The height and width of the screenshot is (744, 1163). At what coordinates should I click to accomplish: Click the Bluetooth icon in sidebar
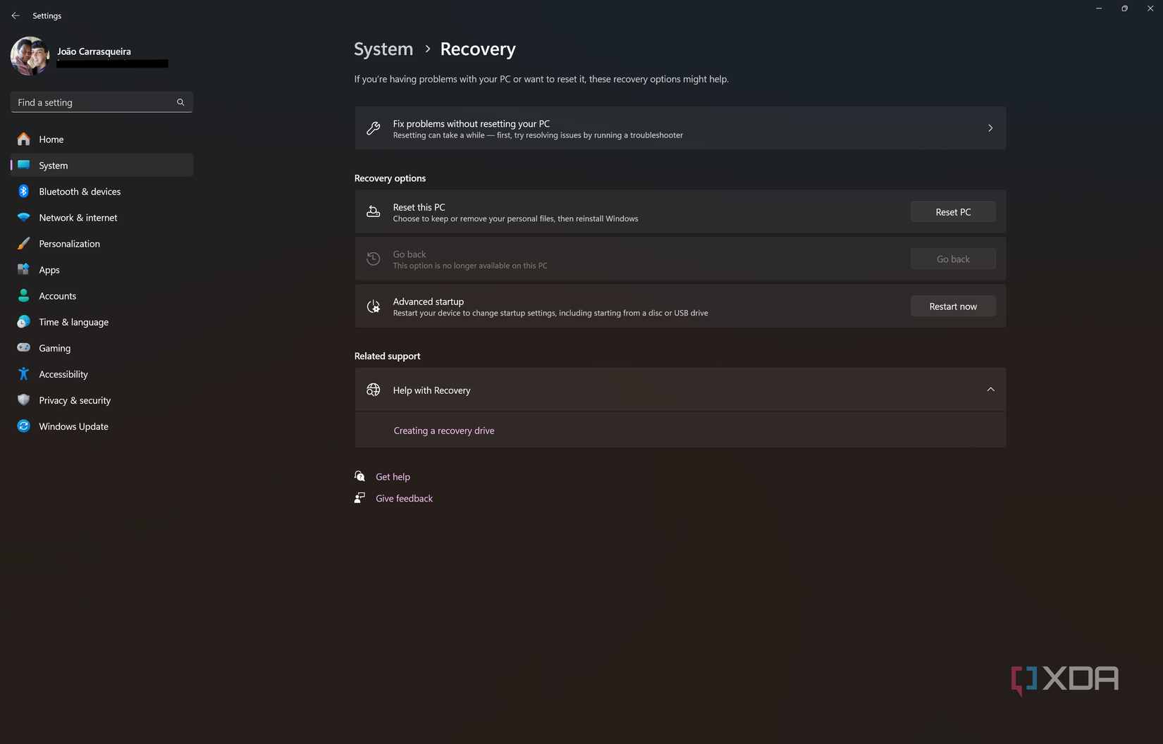tap(24, 191)
